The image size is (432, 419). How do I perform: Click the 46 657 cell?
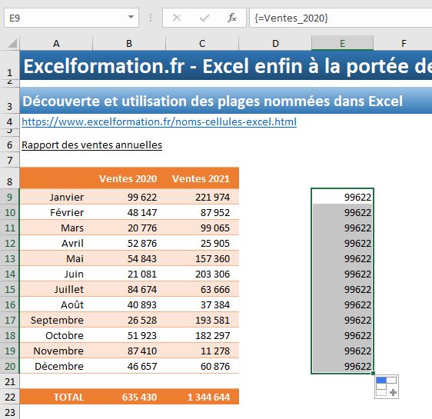pyautogui.click(x=129, y=367)
